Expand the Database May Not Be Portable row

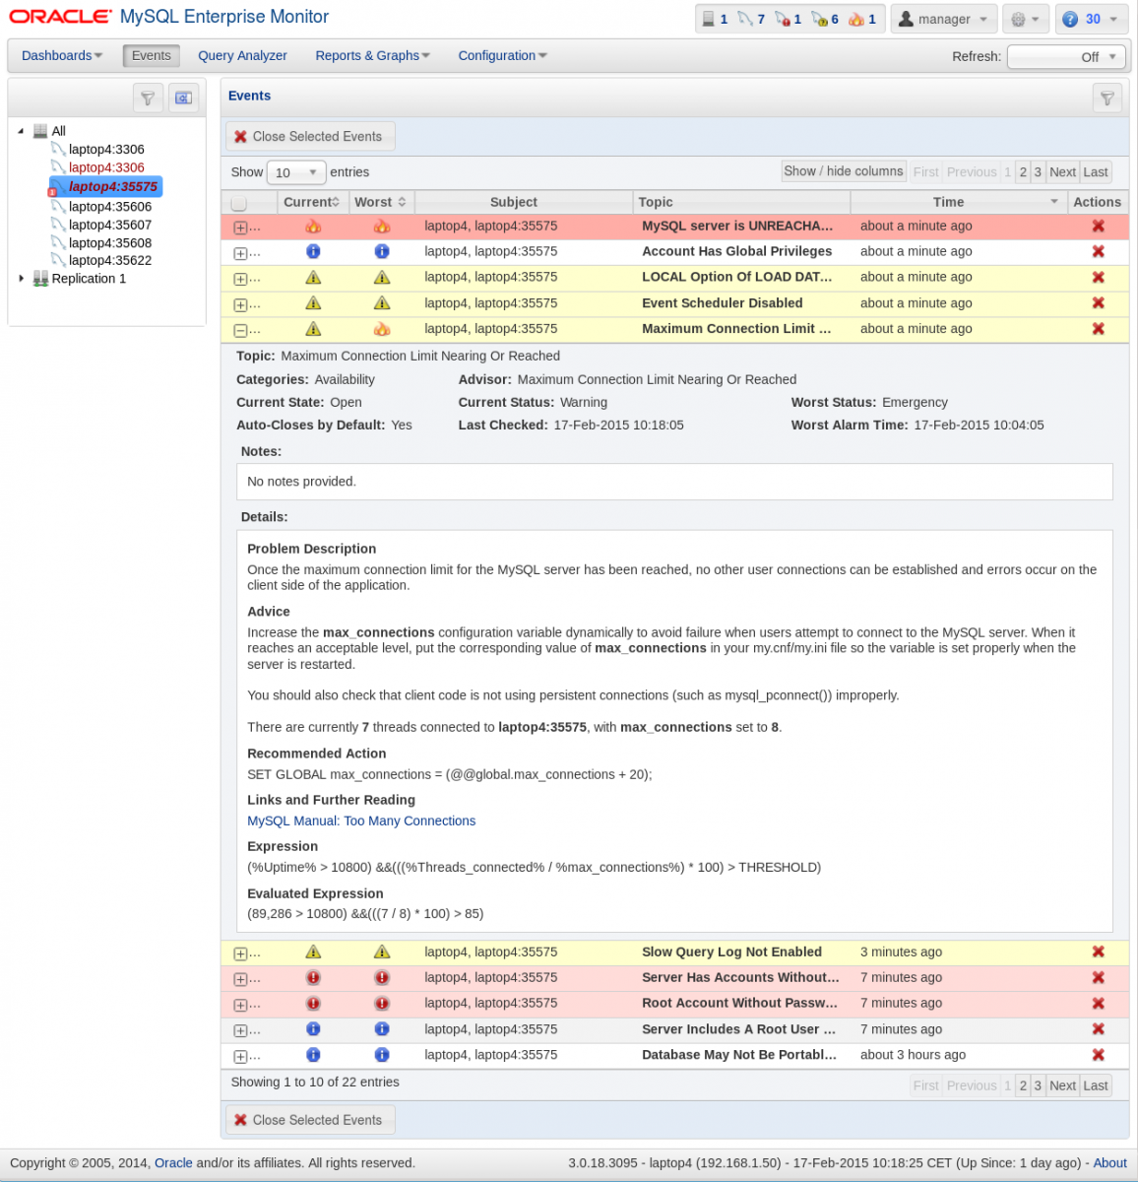point(240,1056)
